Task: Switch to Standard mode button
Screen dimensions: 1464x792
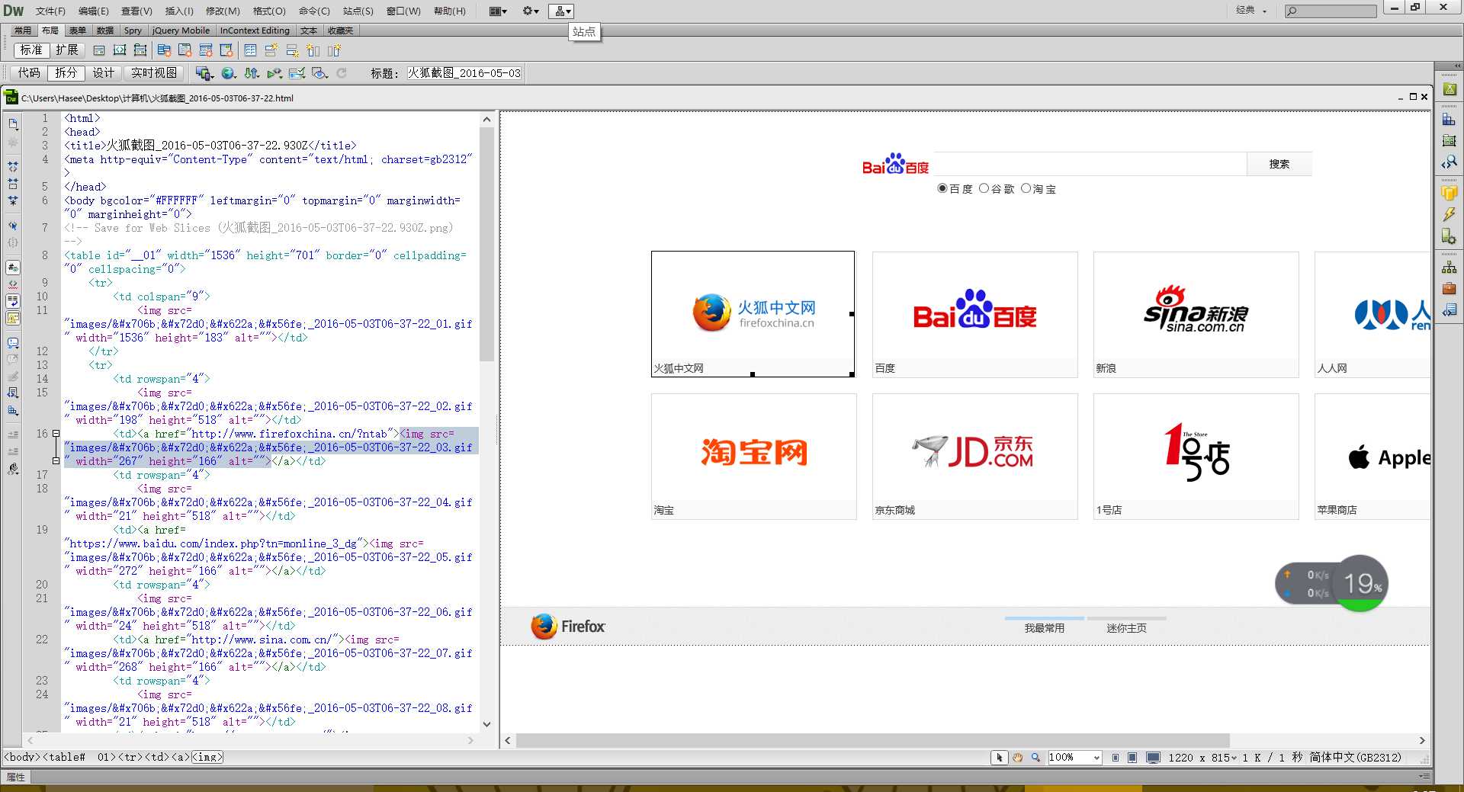Action: [x=31, y=50]
